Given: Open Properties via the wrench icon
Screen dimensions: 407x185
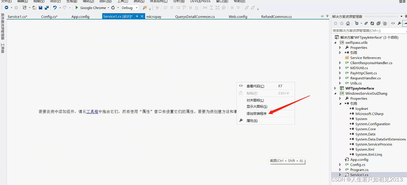Looking at the screenshot, I should pyautogui.click(x=400, y=23).
